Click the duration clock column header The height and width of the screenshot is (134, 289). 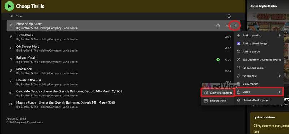click(x=229, y=16)
